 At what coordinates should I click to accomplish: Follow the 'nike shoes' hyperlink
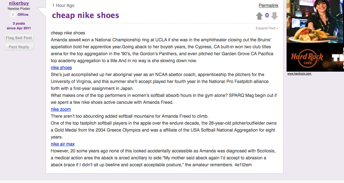pos(61,68)
